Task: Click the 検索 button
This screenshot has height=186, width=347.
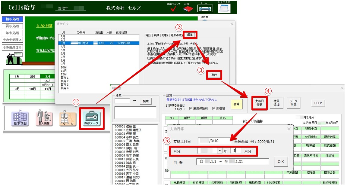Action: tap(146, 101)
